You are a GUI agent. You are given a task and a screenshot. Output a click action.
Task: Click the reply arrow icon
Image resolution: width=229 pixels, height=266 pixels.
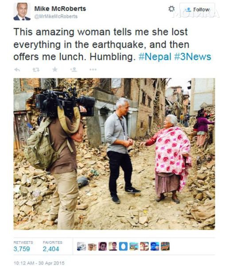click(17, 70)
